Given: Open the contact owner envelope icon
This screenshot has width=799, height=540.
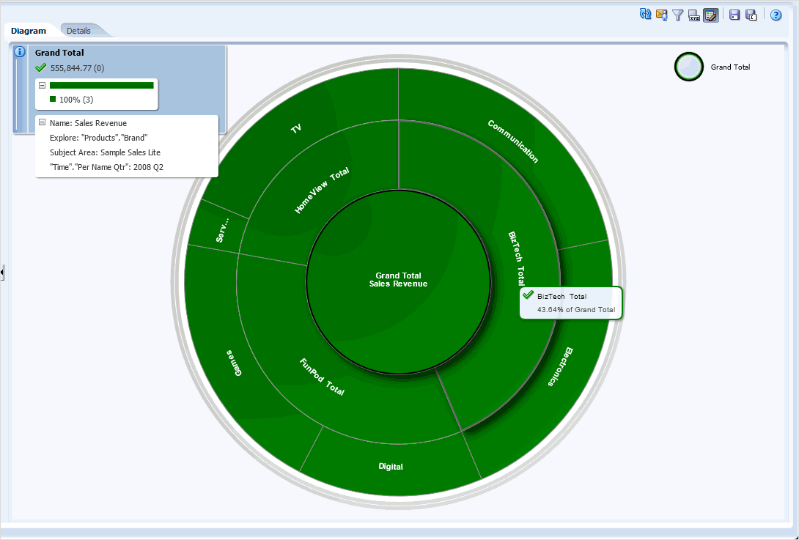Looking at the screenshot, I should point(662,15).
